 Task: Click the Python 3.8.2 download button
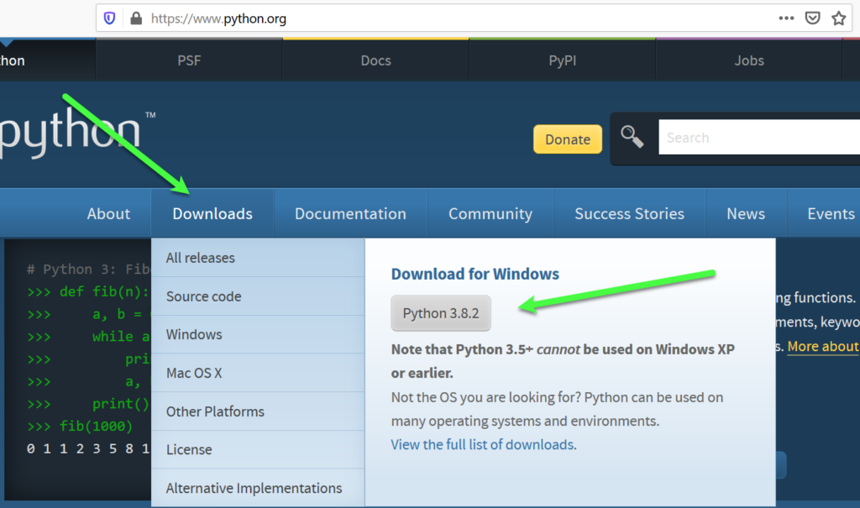coord(441,313)
